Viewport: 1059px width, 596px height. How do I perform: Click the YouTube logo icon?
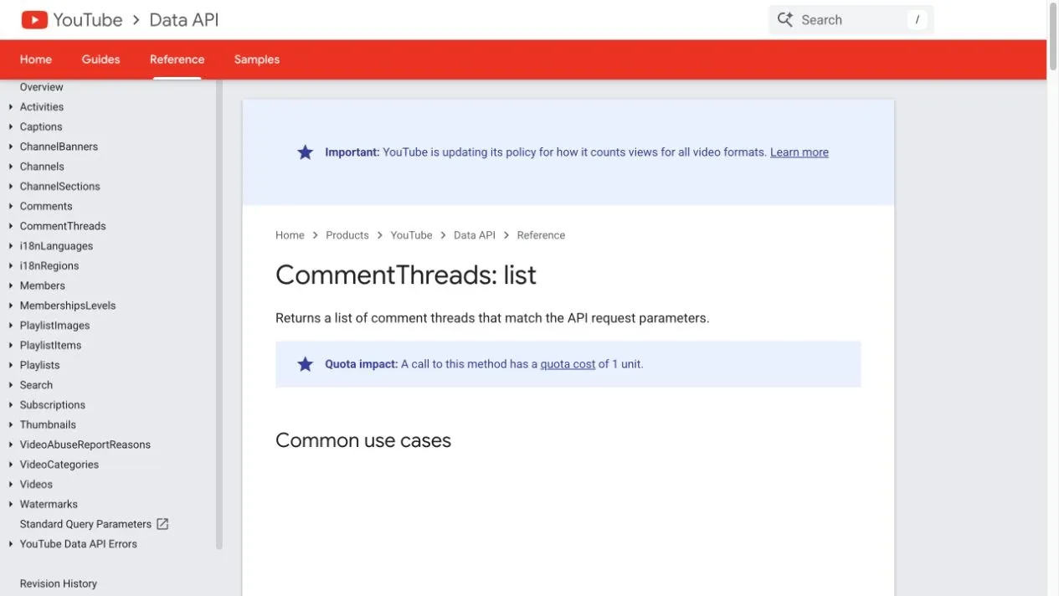click(x=34, y=20)
